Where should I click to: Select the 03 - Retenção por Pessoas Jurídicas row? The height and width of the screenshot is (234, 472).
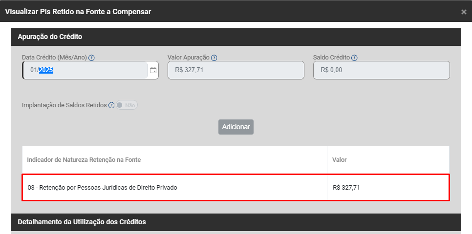103,187
